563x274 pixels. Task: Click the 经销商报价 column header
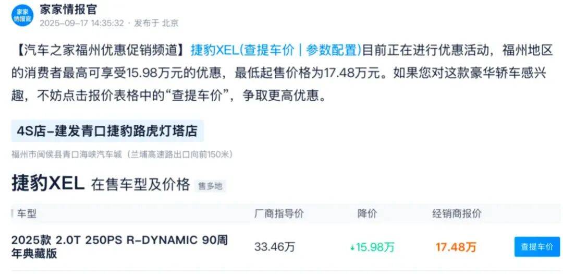[x=457, y=213]
